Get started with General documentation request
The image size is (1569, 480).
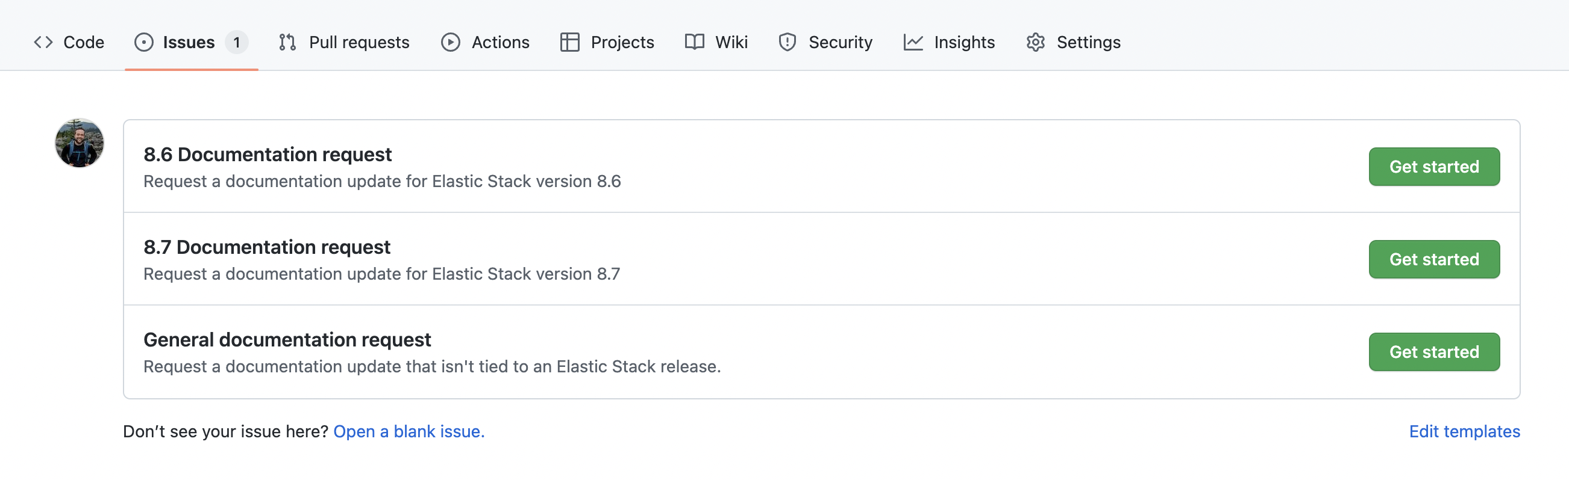(1435, 352)
